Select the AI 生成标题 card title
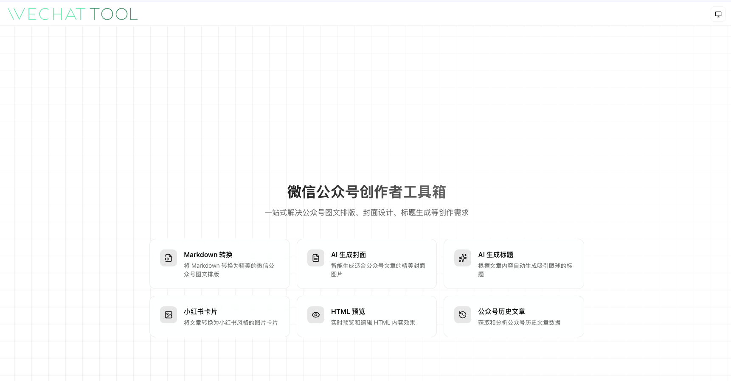731x381 pixels. [x=495, y=255]
